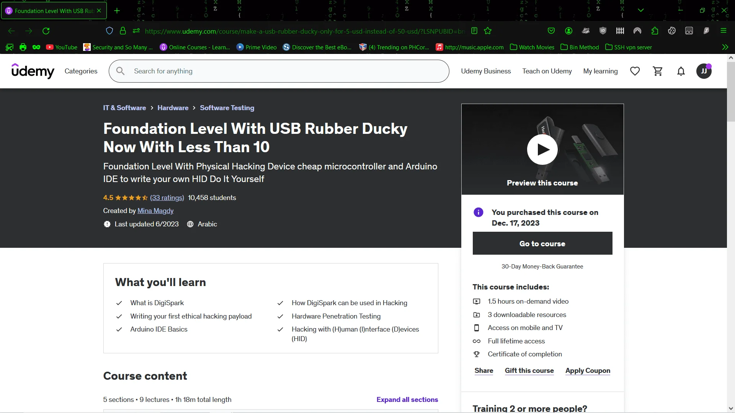Open the Security and So Many bookmark
This screenshot has width=735, height=413.
pyautogui.click(x=118, y=47)
